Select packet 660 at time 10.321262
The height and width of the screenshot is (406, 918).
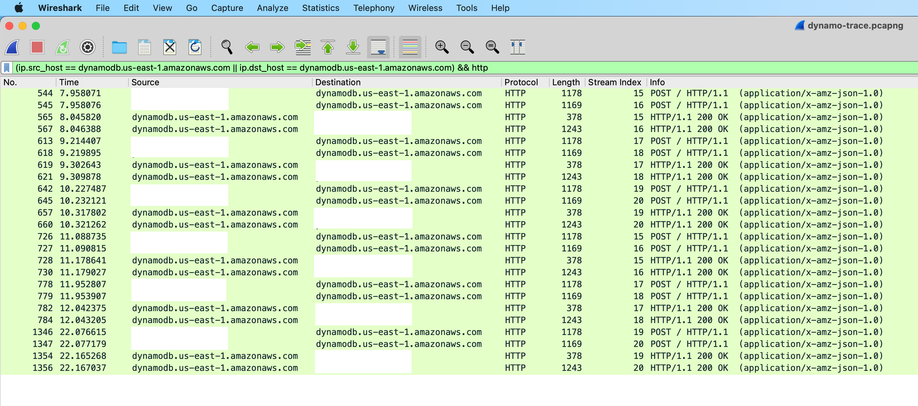pos(459,225)
